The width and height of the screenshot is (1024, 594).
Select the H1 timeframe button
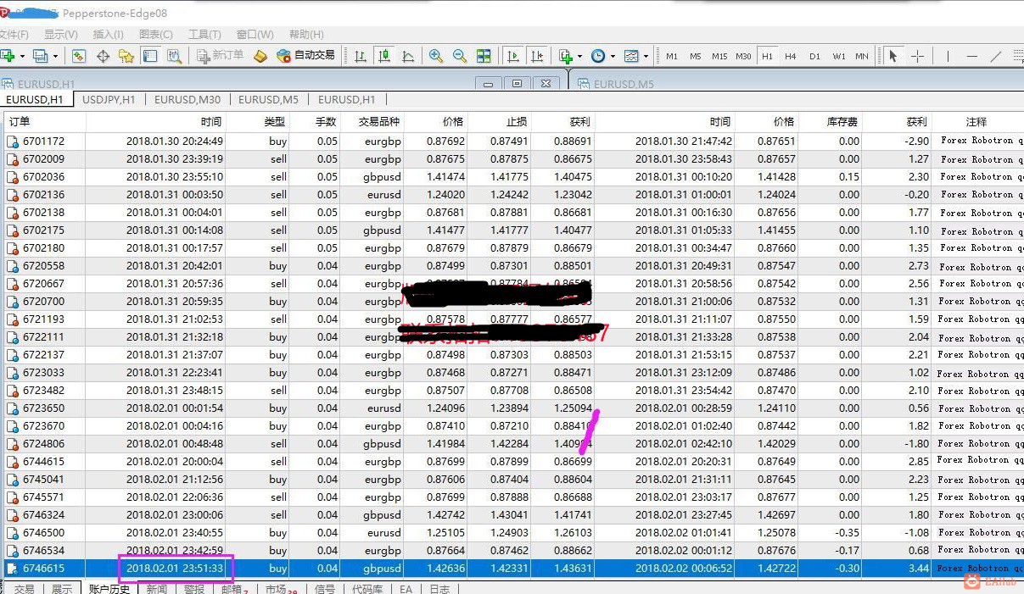click(767, 56)
